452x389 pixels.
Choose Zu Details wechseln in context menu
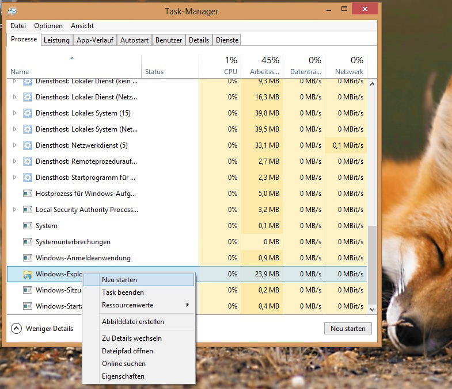(x=139, y=338)
